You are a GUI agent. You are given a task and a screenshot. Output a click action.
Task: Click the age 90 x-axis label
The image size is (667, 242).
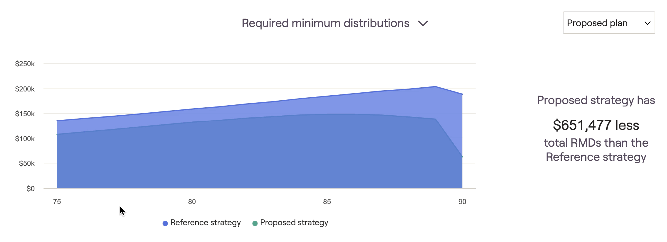click(462, 202)
